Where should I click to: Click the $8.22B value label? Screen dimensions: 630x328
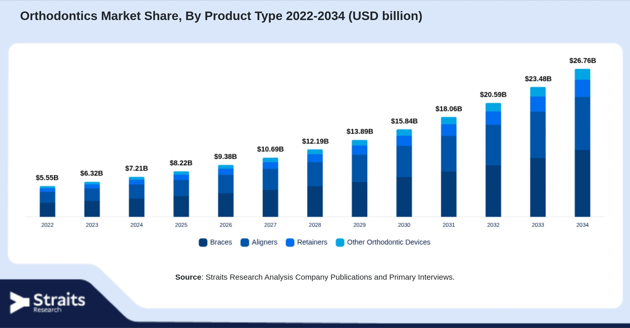pyautogui.click(x=181, y=163)
